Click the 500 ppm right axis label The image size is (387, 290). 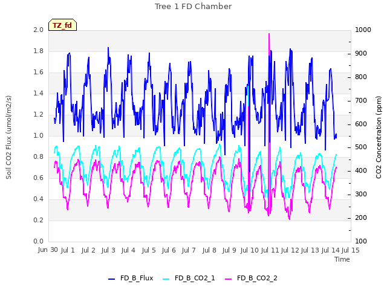coord(361,147)
